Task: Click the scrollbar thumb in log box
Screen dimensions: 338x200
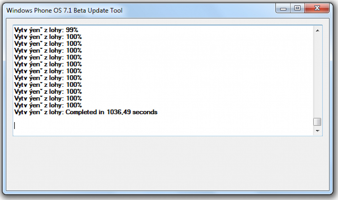Action: 317,122
